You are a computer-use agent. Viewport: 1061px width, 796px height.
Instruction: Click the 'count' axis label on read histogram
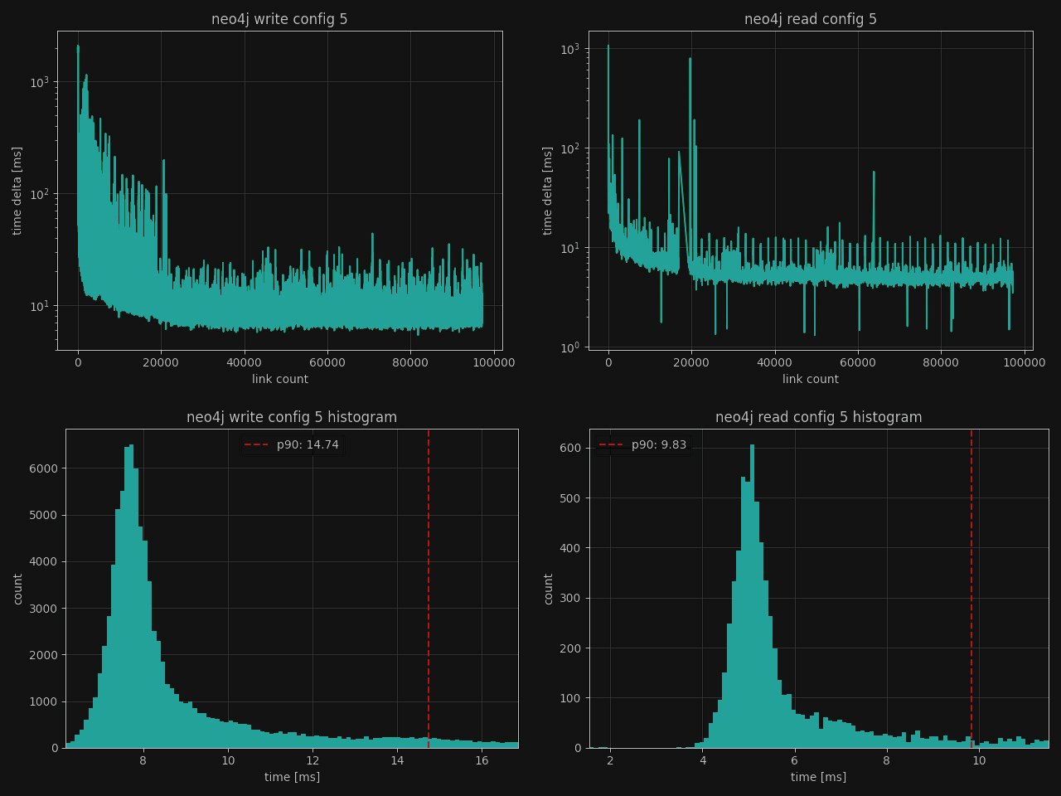point(549,589)
